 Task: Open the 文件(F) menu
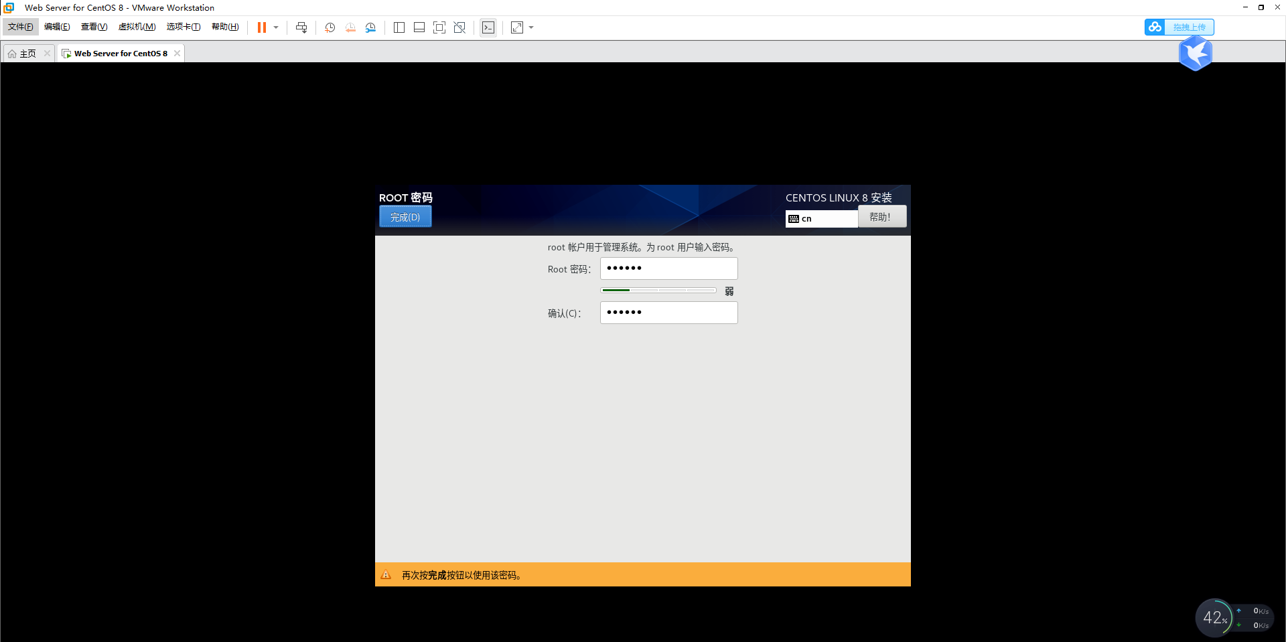point(20,27)
